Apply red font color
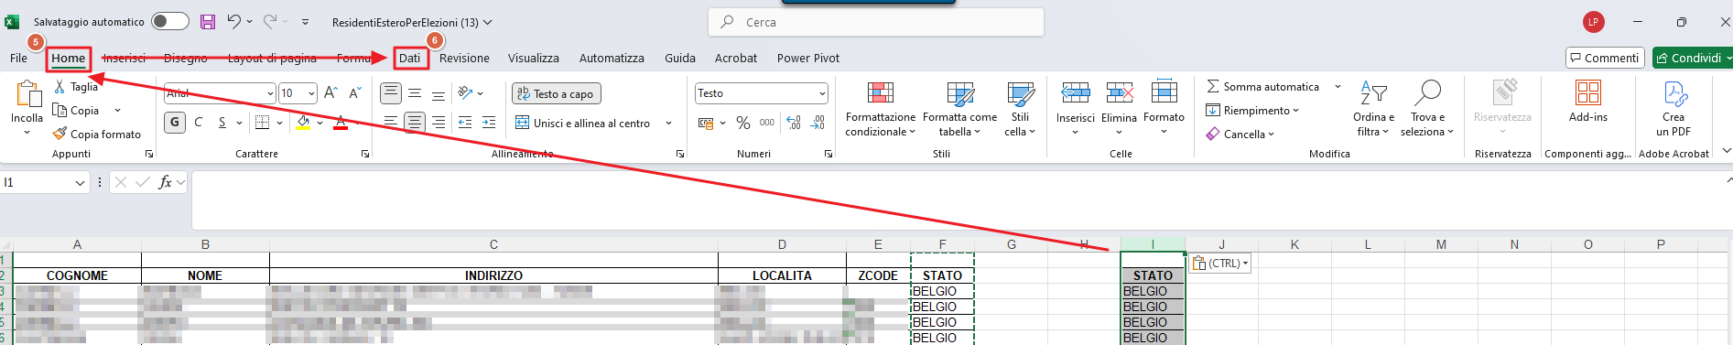 pyautogui.click(x=341, y=123)
